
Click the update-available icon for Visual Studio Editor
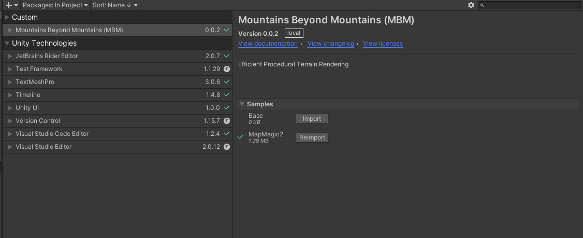pos(227,147)
